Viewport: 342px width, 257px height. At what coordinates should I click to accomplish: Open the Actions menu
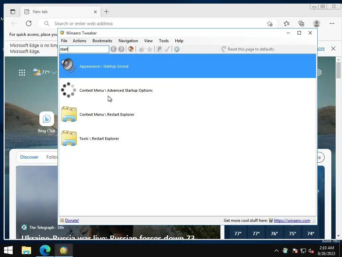(x=79, y=40)
